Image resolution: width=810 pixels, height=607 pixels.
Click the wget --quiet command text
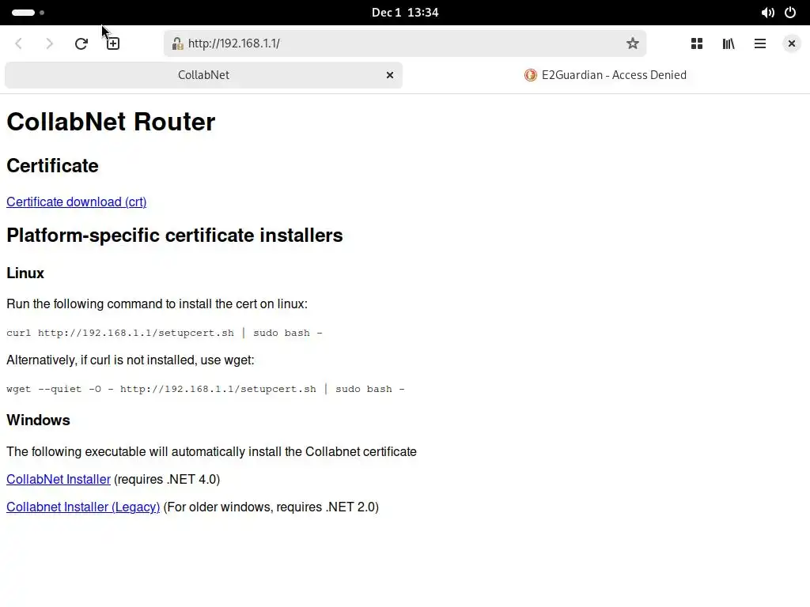(206, 389)
